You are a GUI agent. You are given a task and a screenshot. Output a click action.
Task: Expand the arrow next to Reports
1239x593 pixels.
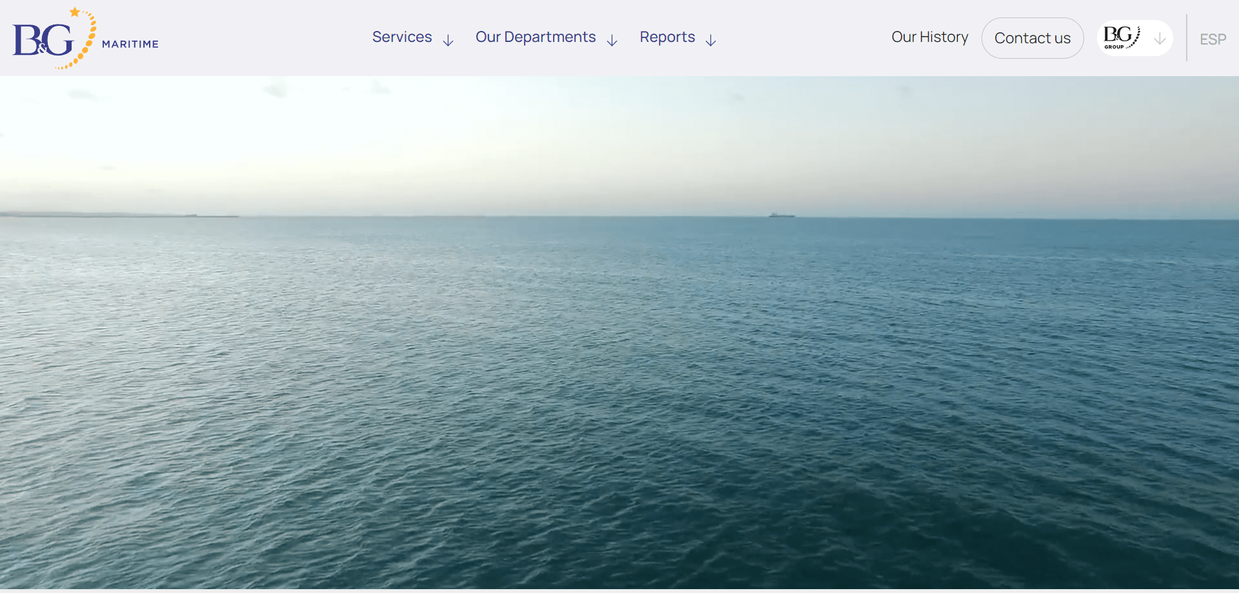coord(710,41)
